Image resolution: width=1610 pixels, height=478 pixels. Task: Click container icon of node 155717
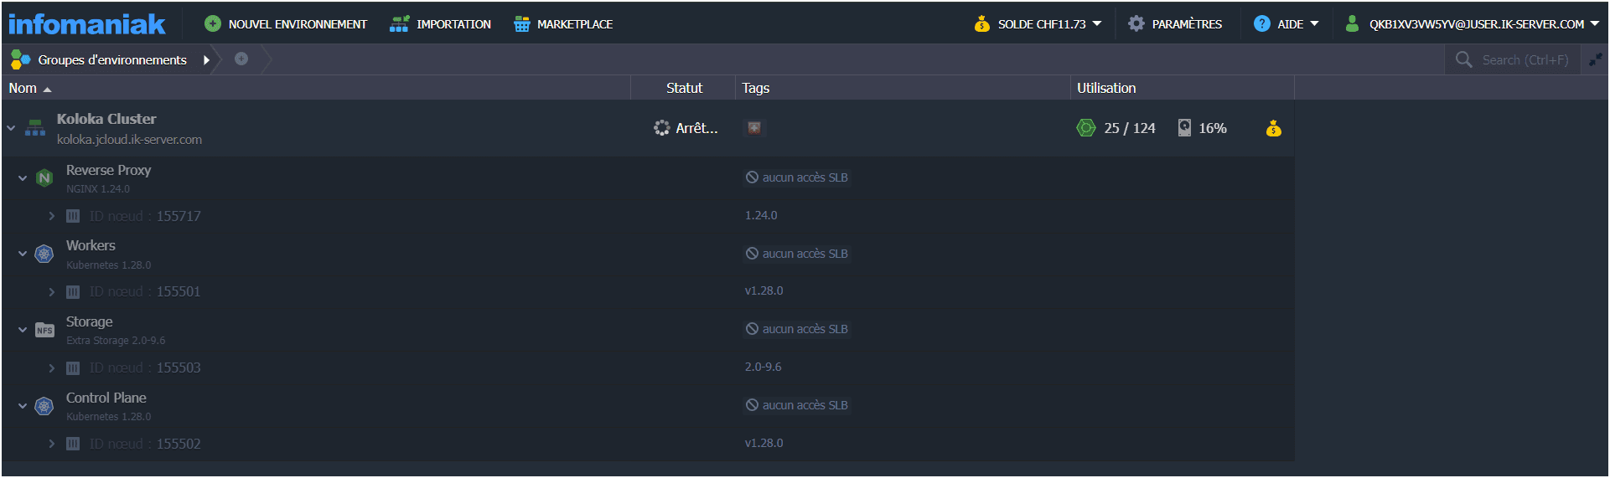(x=73, y=216)
